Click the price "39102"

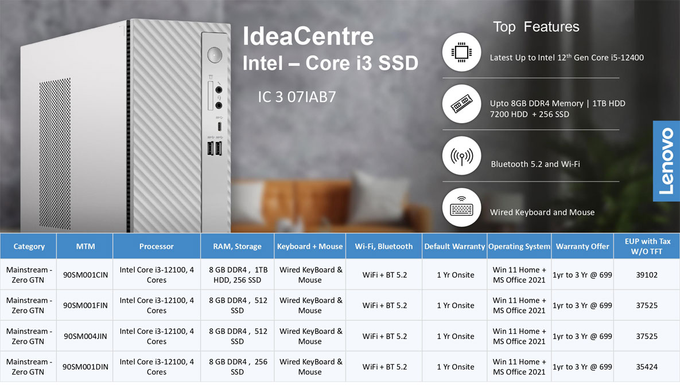(647, 275)
